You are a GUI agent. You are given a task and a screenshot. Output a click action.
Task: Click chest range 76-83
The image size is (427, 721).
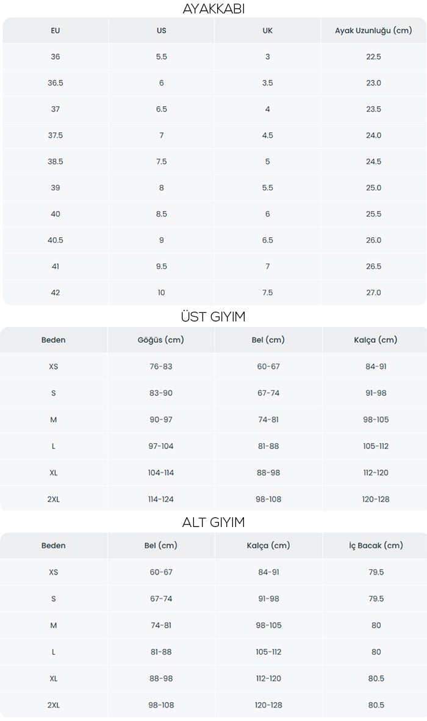pyautogui.click(x=161, y=367)
